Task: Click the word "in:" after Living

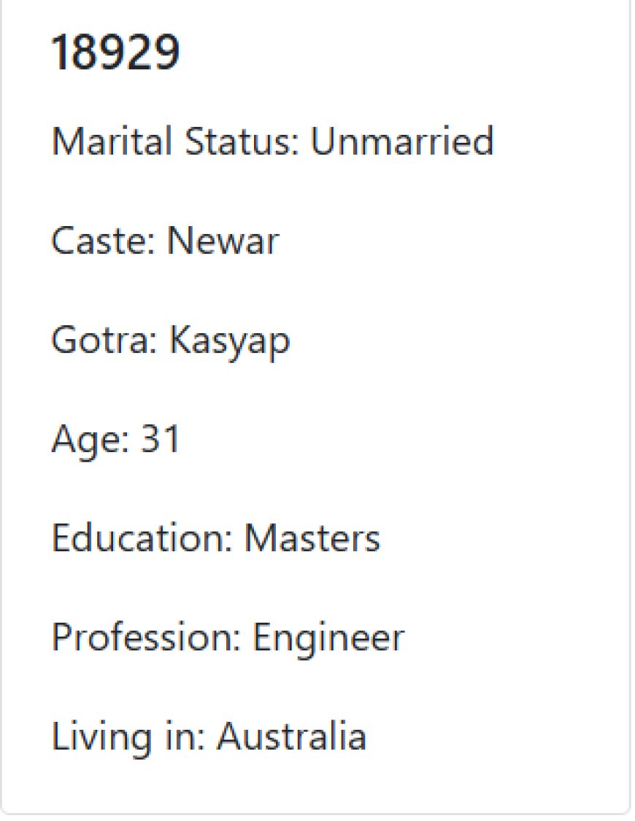Action: click(185, 736)
